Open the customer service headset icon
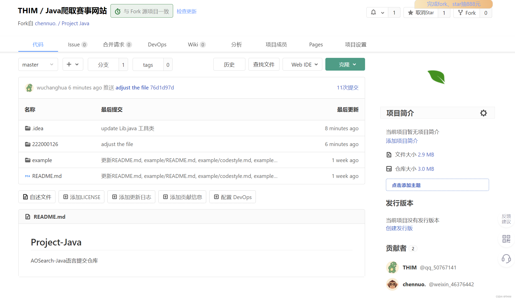 click(506, 259)
